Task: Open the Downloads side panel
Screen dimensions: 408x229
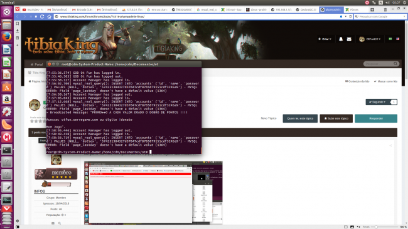Action: tap(17, 31)
